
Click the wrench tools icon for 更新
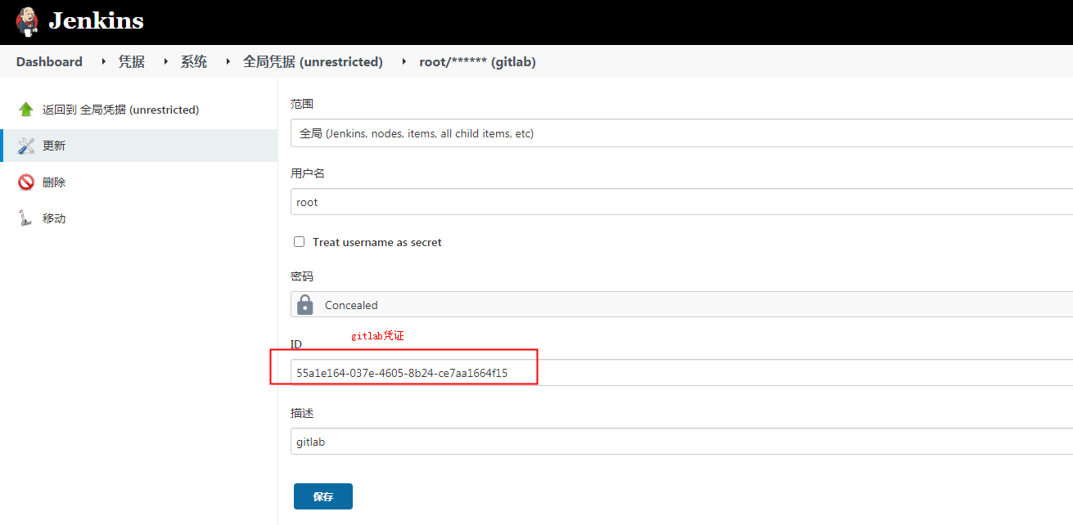pyautogui.click(x=26, y=146)
